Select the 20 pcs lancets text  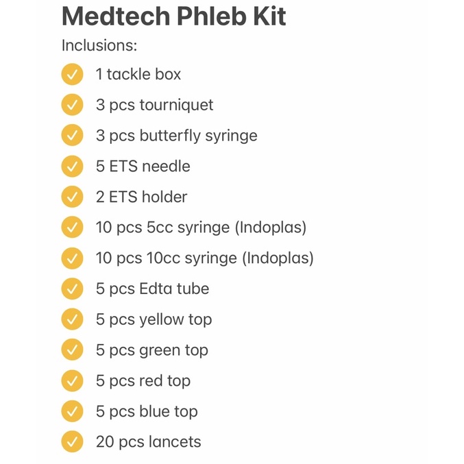point(149,442)
